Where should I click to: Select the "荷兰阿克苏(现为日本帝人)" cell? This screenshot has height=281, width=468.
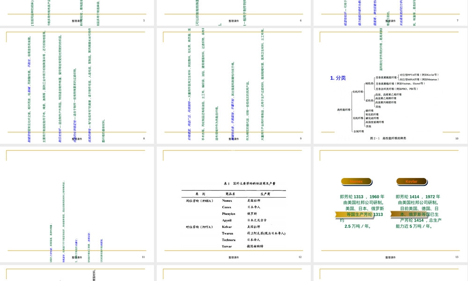(266, 234)
